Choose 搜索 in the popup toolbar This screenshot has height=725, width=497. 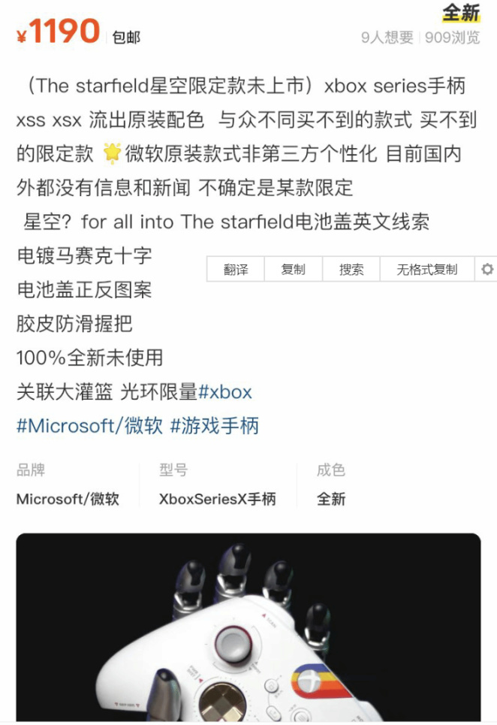coord(351,269)
